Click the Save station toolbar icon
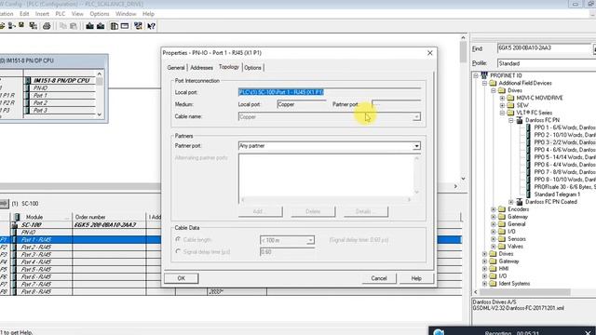This screenshot has width=596, height=335. [21, 25]
